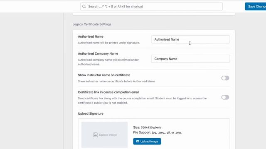266x149 pixels.
Task: Click the File Support formats text
Action: (157, 132)
